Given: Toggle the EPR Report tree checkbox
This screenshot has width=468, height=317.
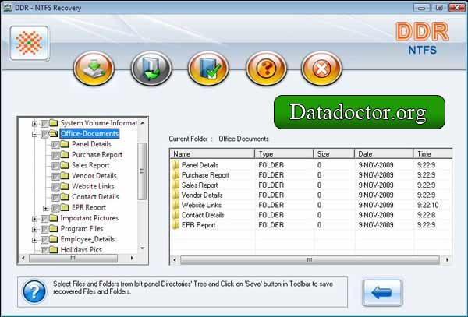Looking at the screenshot, I should pyautogui.click(x=55, y=208).
